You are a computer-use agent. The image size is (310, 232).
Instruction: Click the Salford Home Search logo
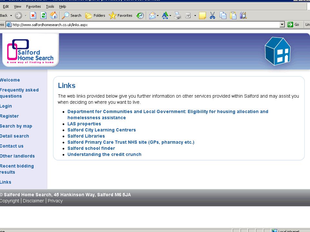30,51
